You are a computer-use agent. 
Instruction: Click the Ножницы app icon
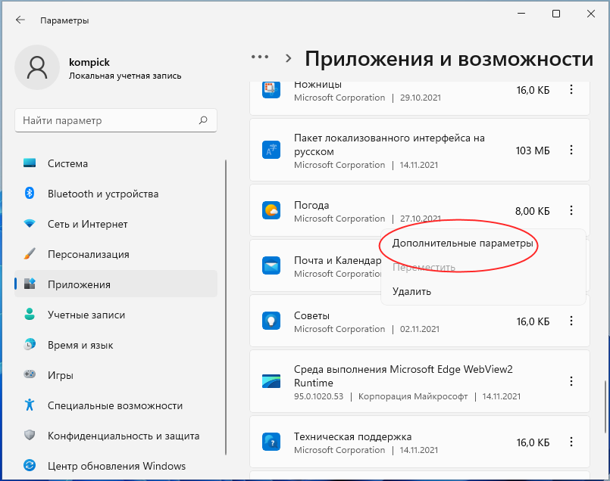point(271,90)
